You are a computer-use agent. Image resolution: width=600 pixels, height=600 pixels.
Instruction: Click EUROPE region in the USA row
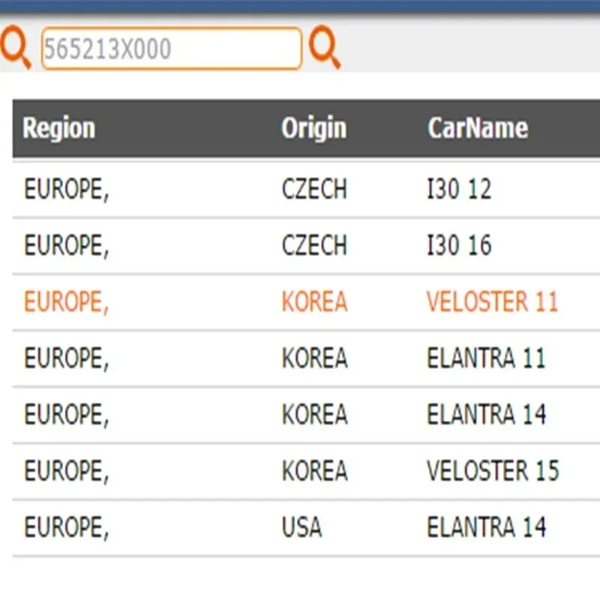[67, 527]
